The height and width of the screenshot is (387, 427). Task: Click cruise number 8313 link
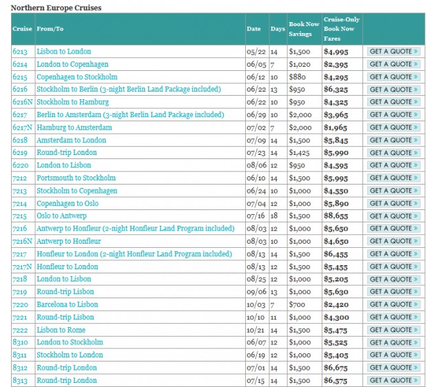coord(20,381)
